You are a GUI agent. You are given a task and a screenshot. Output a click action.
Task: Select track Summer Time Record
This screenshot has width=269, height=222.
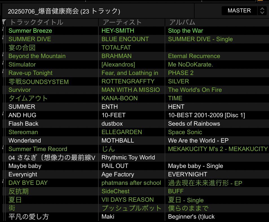tap(38, 149)
